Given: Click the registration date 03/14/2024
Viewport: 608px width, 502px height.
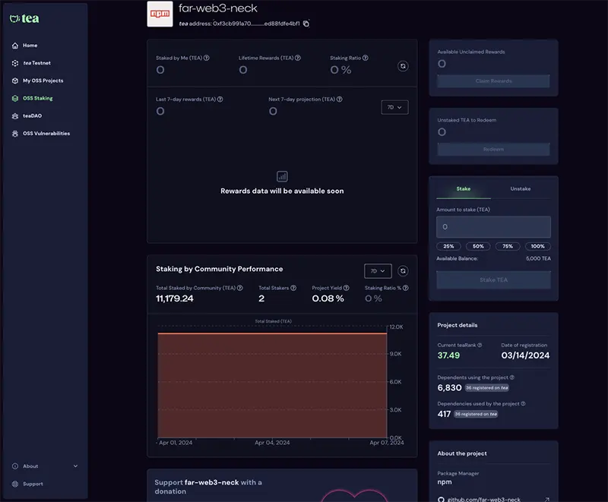Looking at the screenshot, I should point(525,355).
